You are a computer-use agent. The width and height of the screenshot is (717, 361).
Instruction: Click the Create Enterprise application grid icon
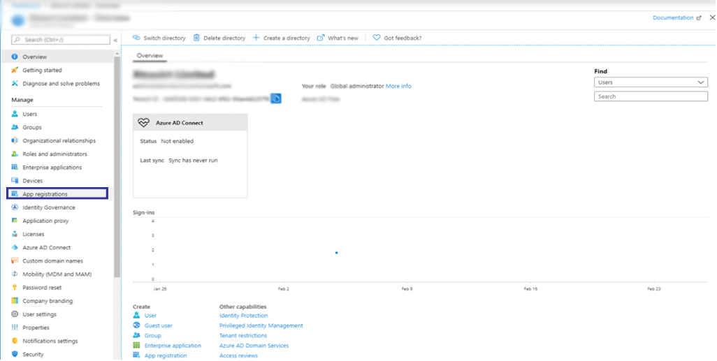[x=136, y=346]
